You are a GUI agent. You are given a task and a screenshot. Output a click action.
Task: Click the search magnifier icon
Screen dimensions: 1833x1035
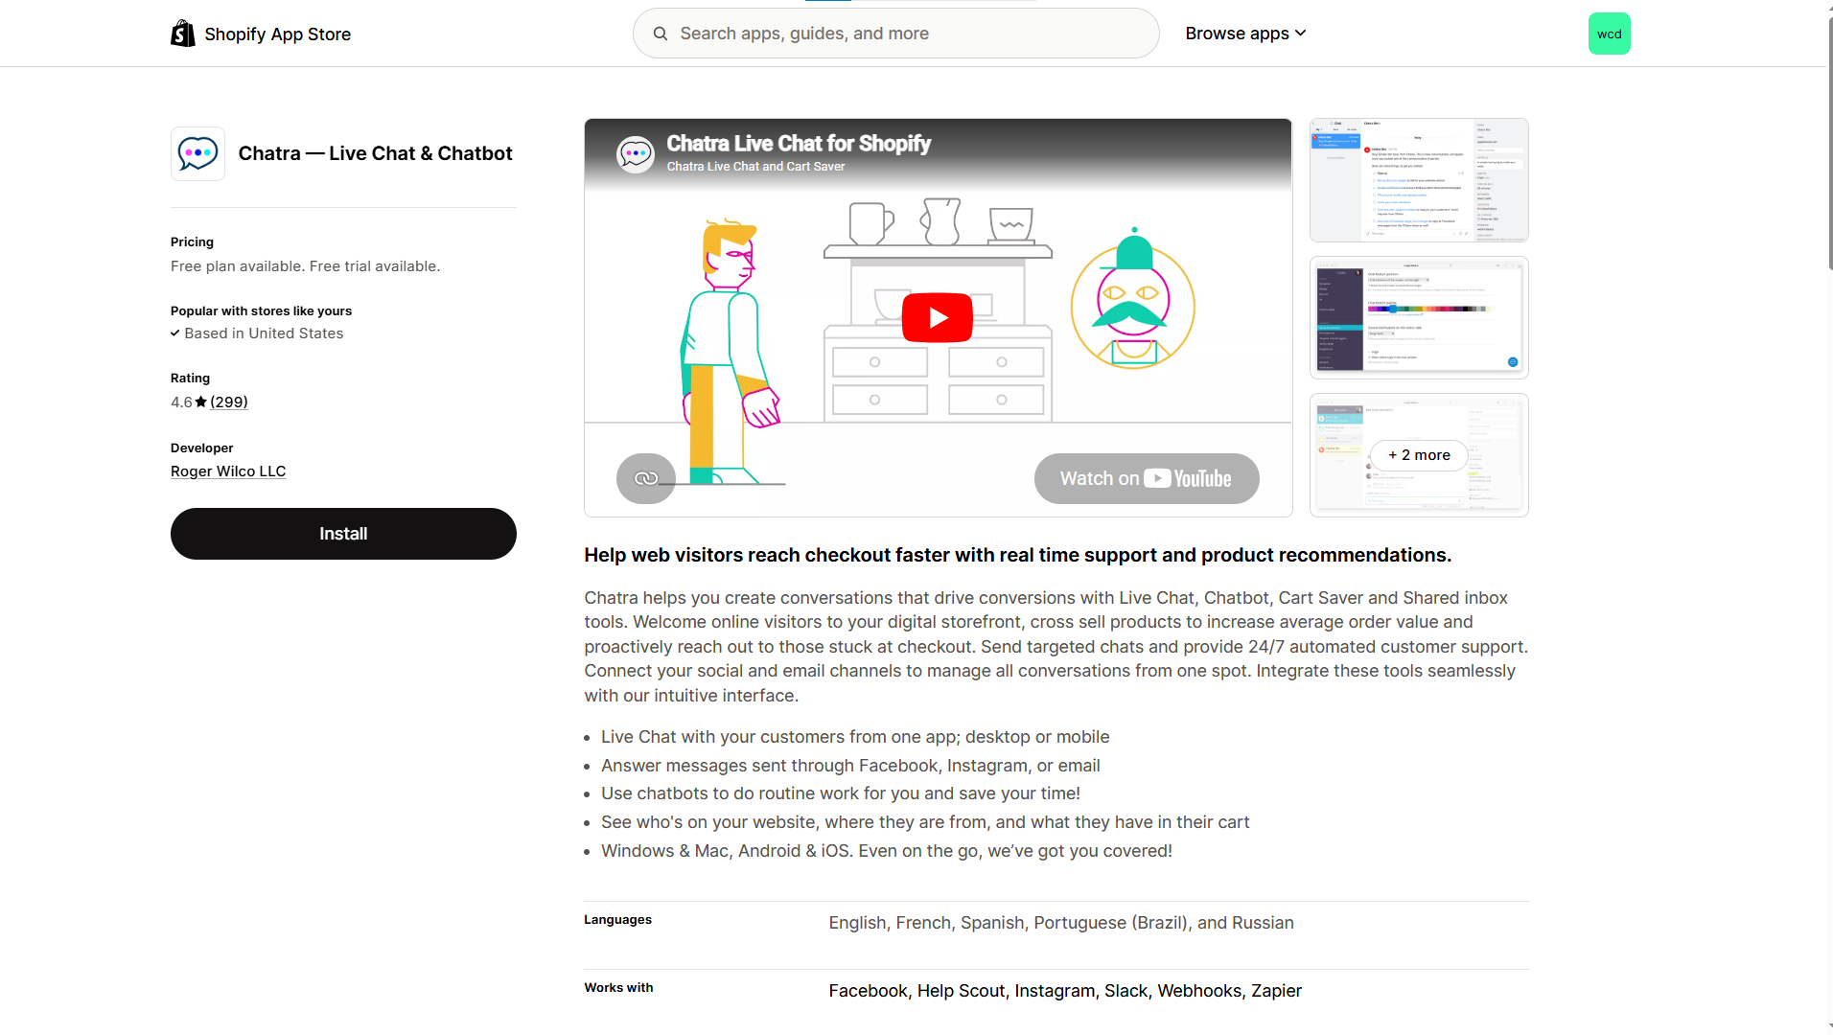coord(661,34)
